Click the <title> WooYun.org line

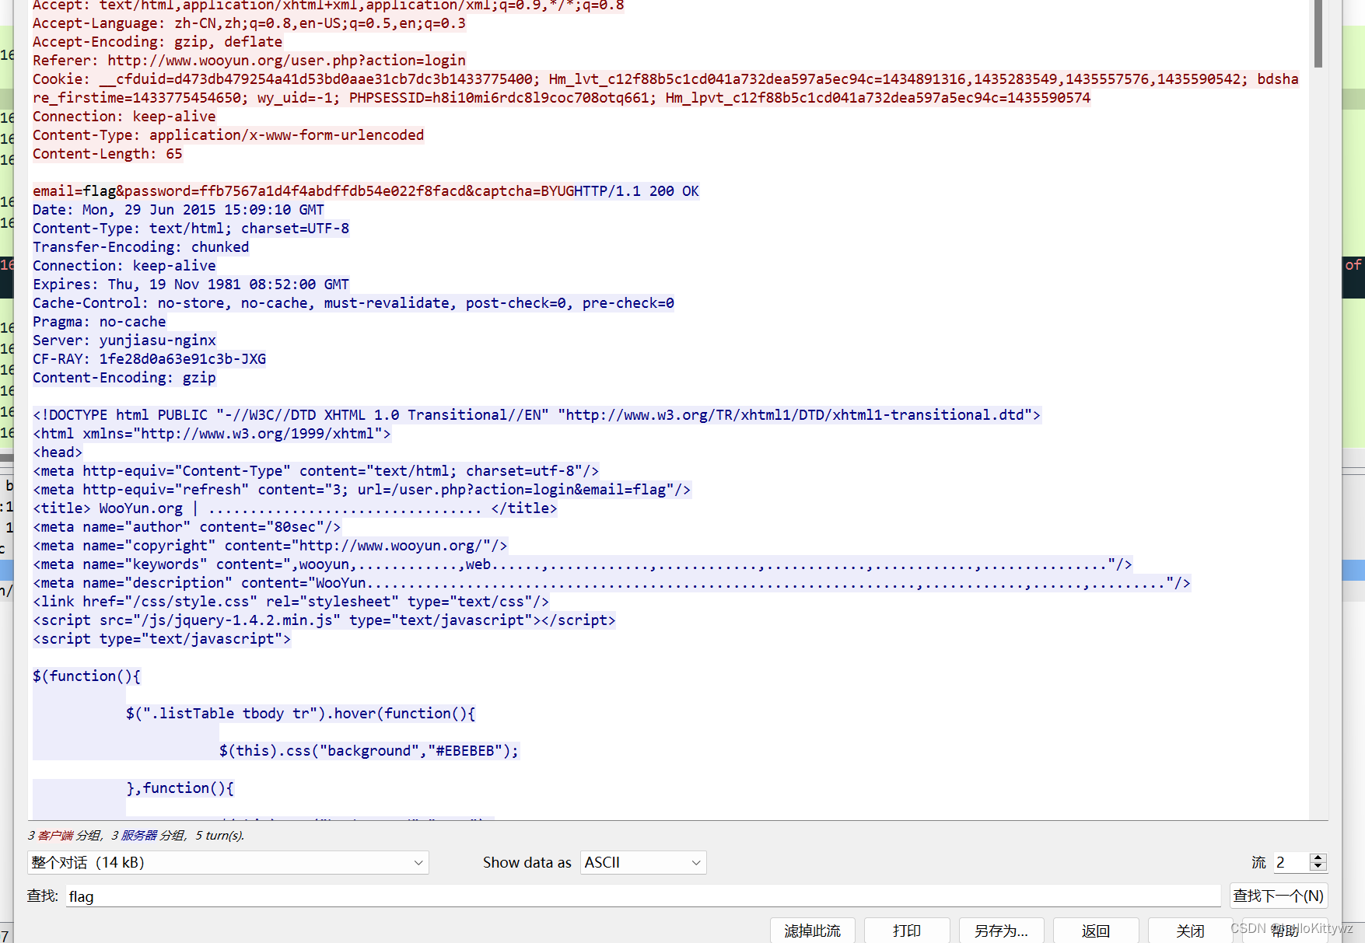295,508
